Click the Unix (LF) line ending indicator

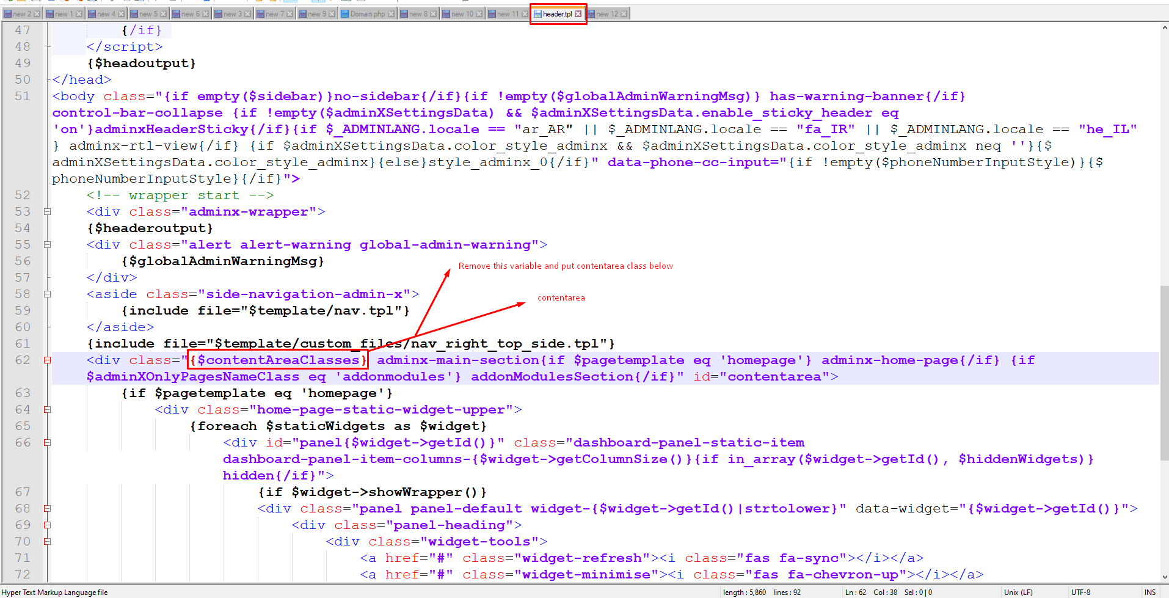1018,592
